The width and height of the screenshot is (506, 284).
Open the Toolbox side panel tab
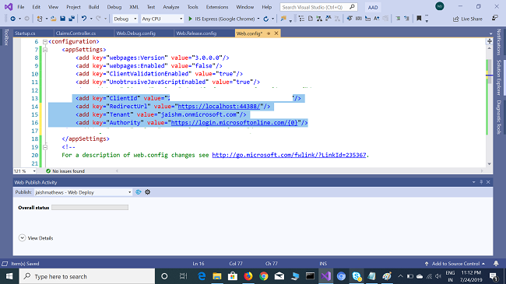(6, 37)
